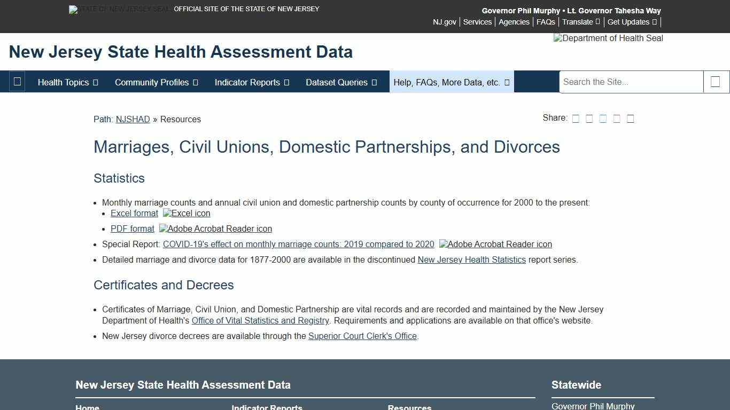Click inside the Search the Site field
This screenshot has width=730, height=410.
631,82
